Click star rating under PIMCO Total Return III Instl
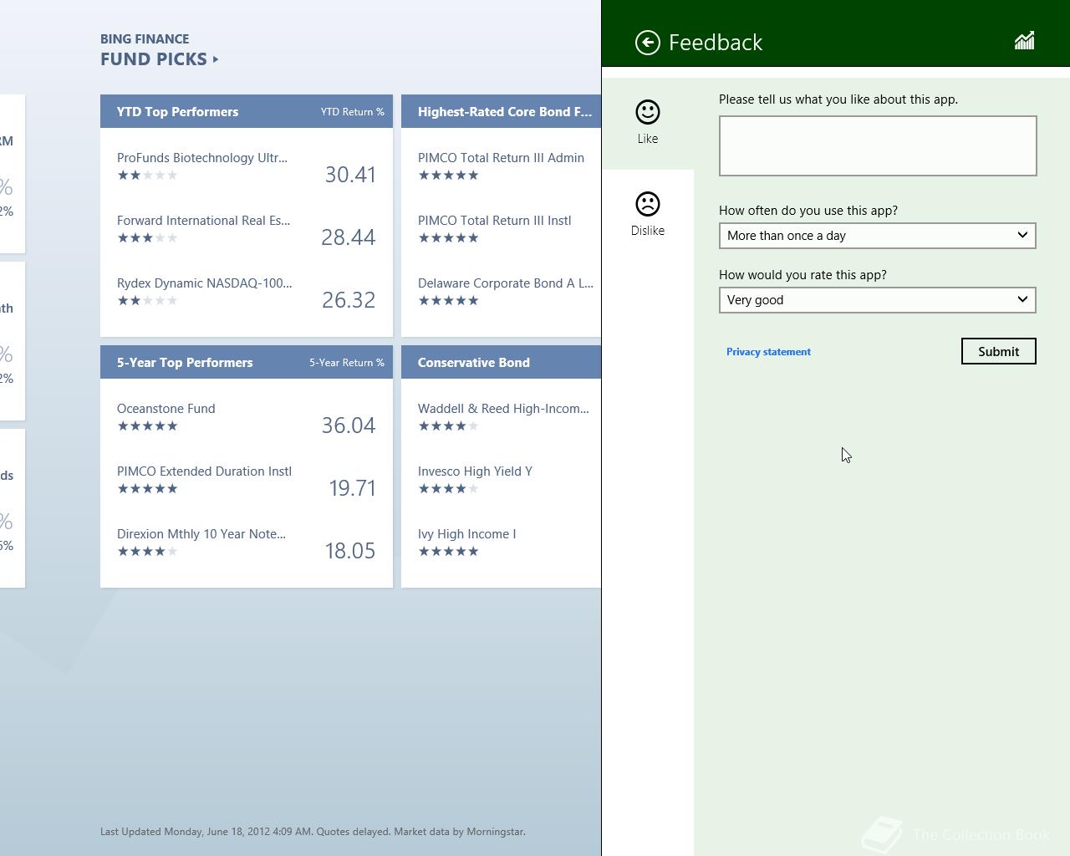This screenshot has height=856, width=1070. 449,238
